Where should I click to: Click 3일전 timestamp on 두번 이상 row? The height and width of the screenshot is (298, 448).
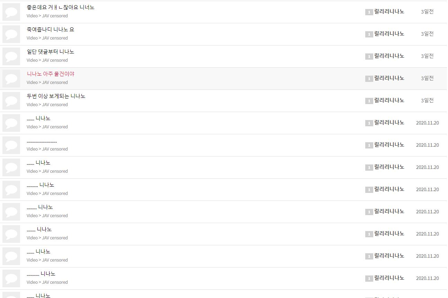point(427,101)
